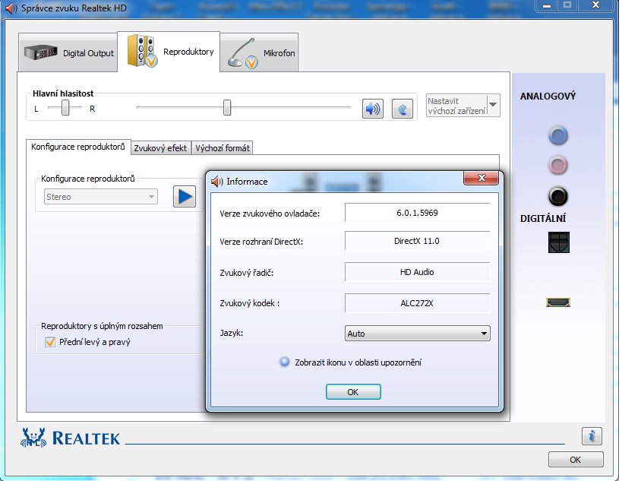The height and width of the screenshot is (481, 622).
Task: Click the black analog jack connector
Action: [558, 197]
